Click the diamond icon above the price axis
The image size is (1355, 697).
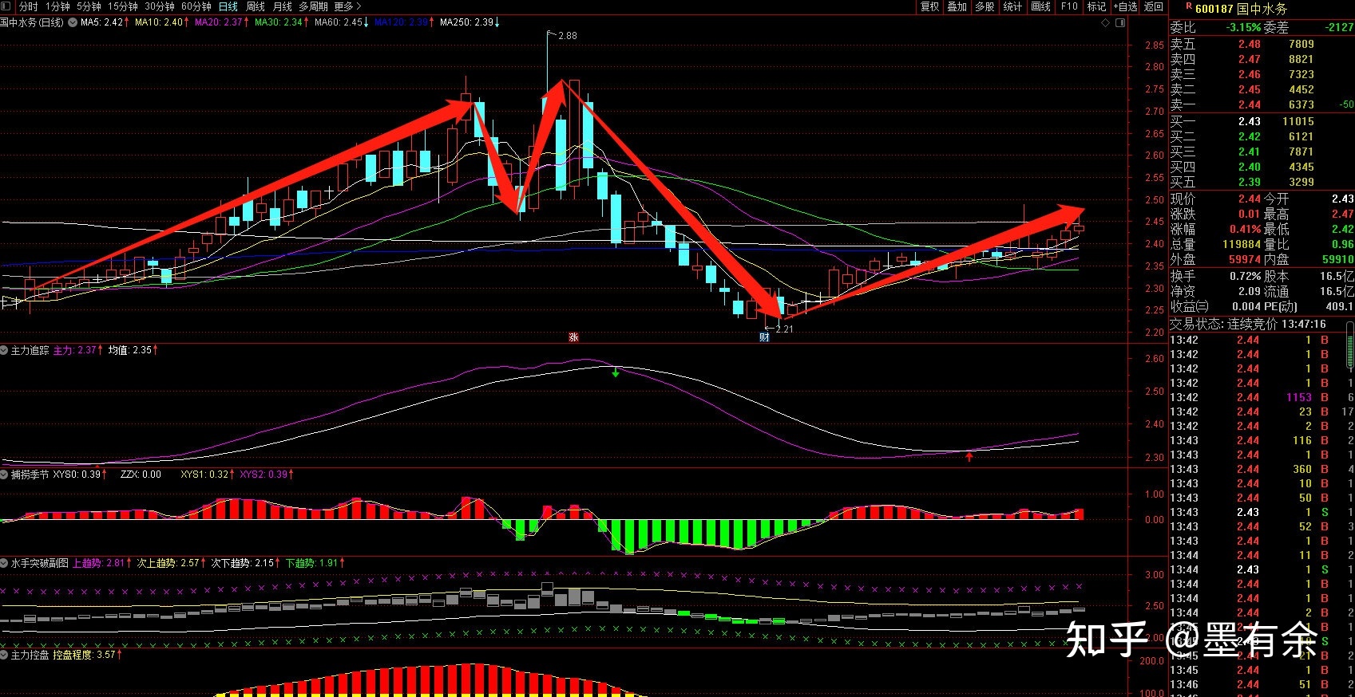coord(1106,23)
